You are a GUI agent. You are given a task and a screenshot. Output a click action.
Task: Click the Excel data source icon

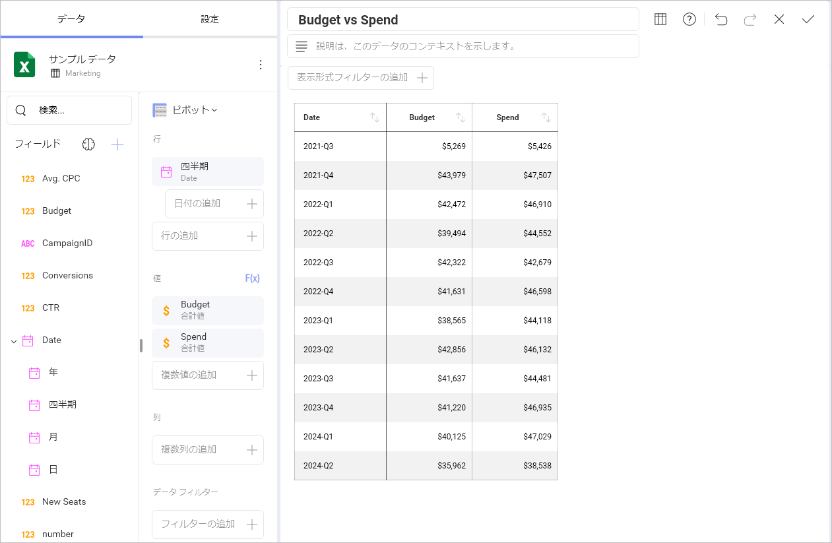(24, 65)
